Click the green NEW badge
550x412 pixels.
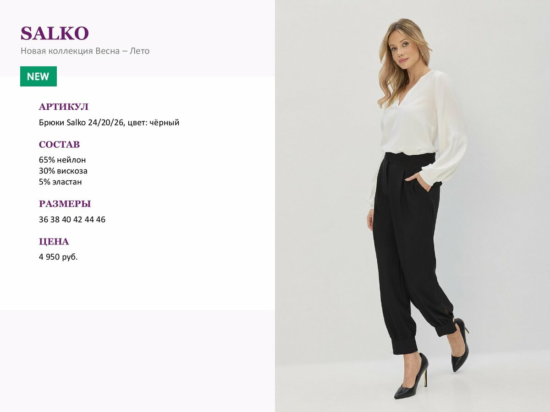tap(38, 76)
